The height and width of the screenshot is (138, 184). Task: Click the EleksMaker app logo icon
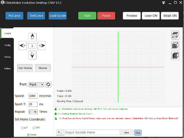pyautogui.click(x=3, y=3)
